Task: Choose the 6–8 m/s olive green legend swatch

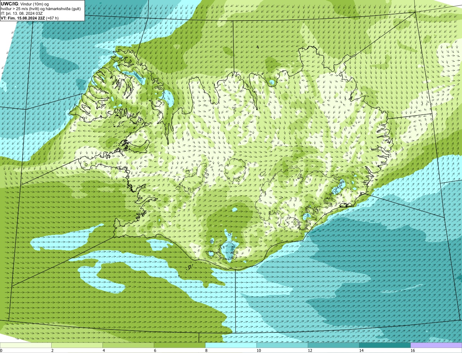Action: pyautogui.click(x=180, y=345)
